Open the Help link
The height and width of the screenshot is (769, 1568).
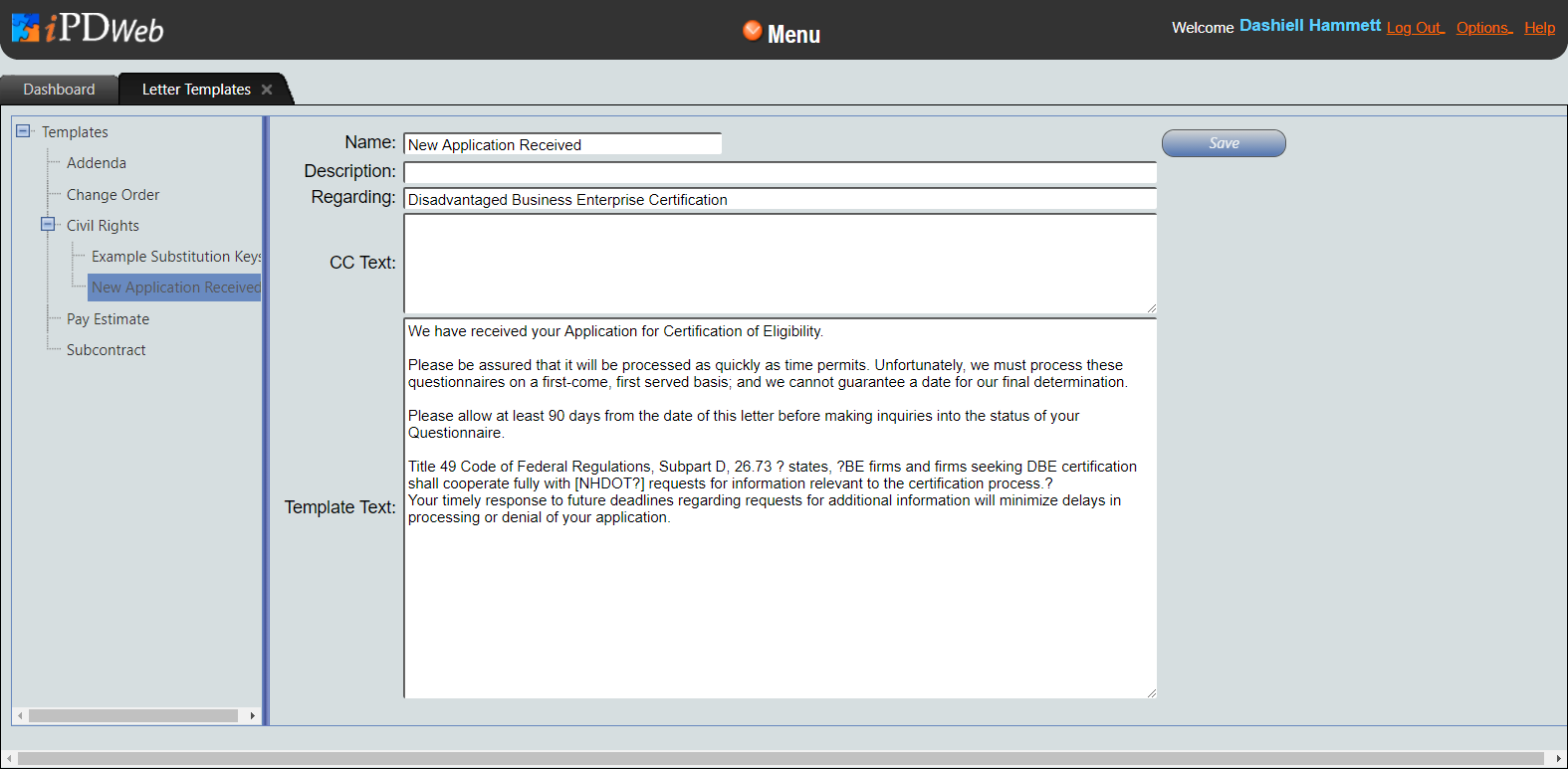[1539, 28]
